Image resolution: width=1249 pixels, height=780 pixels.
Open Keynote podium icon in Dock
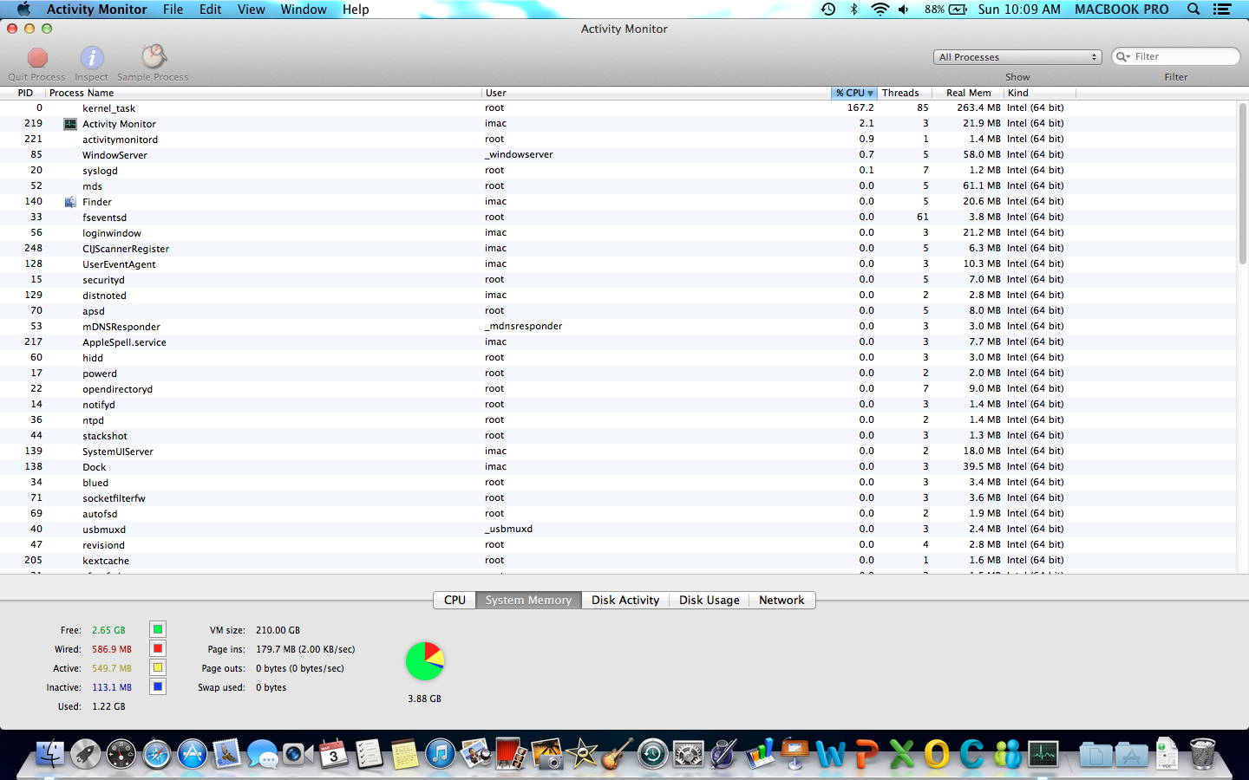tap(795, 754)
